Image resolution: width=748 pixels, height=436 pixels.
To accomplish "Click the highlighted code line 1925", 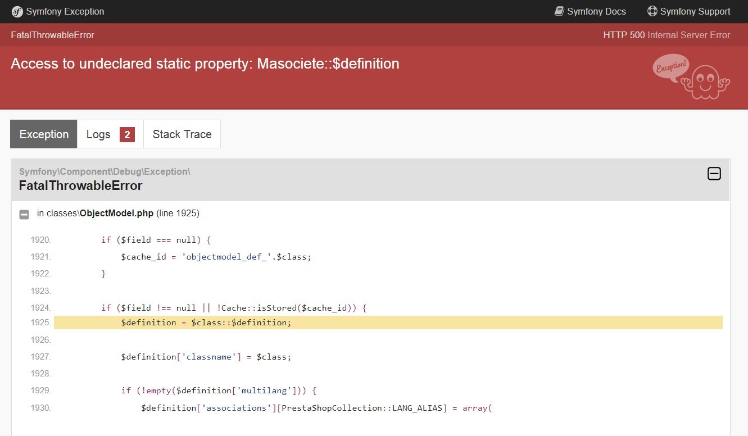I will click(x=206, y=323).
